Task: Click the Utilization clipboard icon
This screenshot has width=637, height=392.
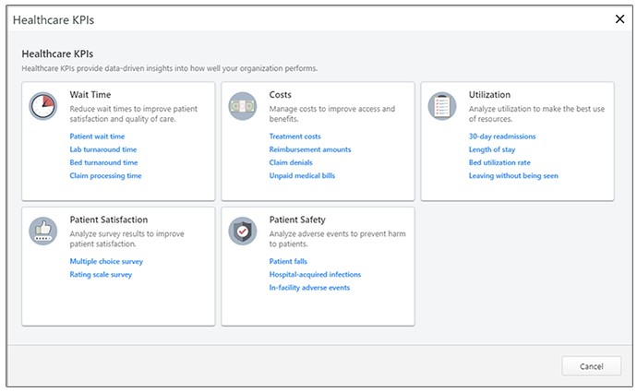Action: coord(442,105)
